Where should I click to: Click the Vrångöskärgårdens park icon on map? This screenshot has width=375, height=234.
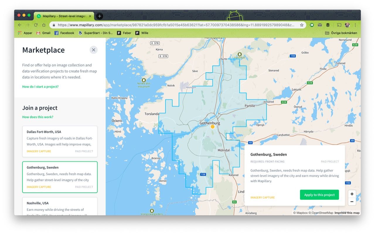(152, 211)
